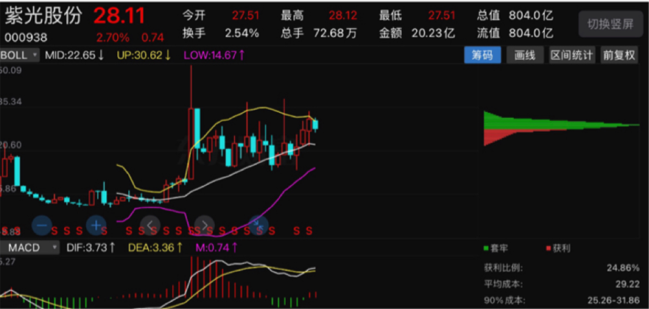This screenshot has width=649, height=309.
Task: Click the 切换竖屏 portrait switch button
Action: pyautogui.click(x=610, y=24)
